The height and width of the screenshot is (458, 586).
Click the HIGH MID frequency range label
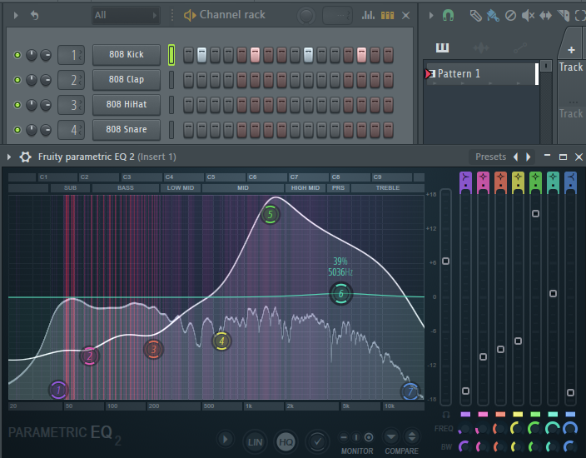point(305,187)
